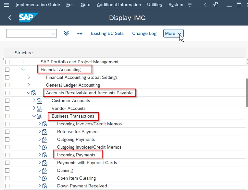Open the Goto menu
The image size is (248, 190).
85,5
